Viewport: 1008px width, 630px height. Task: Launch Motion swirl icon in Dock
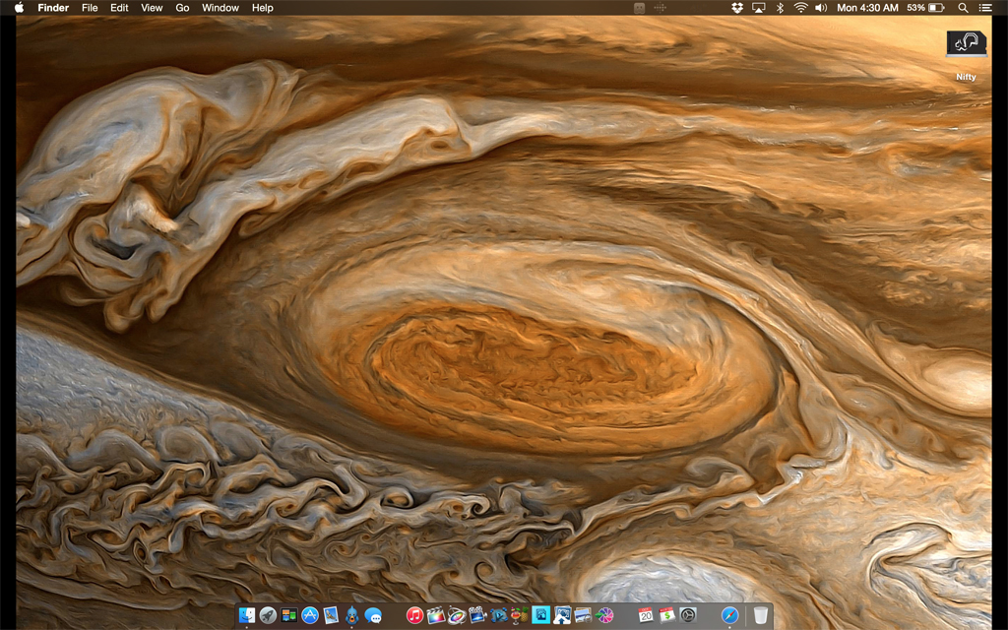coord(457,615)
